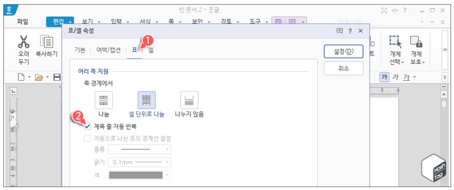454x190 pixels.
Task: Select the 셀 단위로 나눔 icon
Action: (x=146, y=100)
